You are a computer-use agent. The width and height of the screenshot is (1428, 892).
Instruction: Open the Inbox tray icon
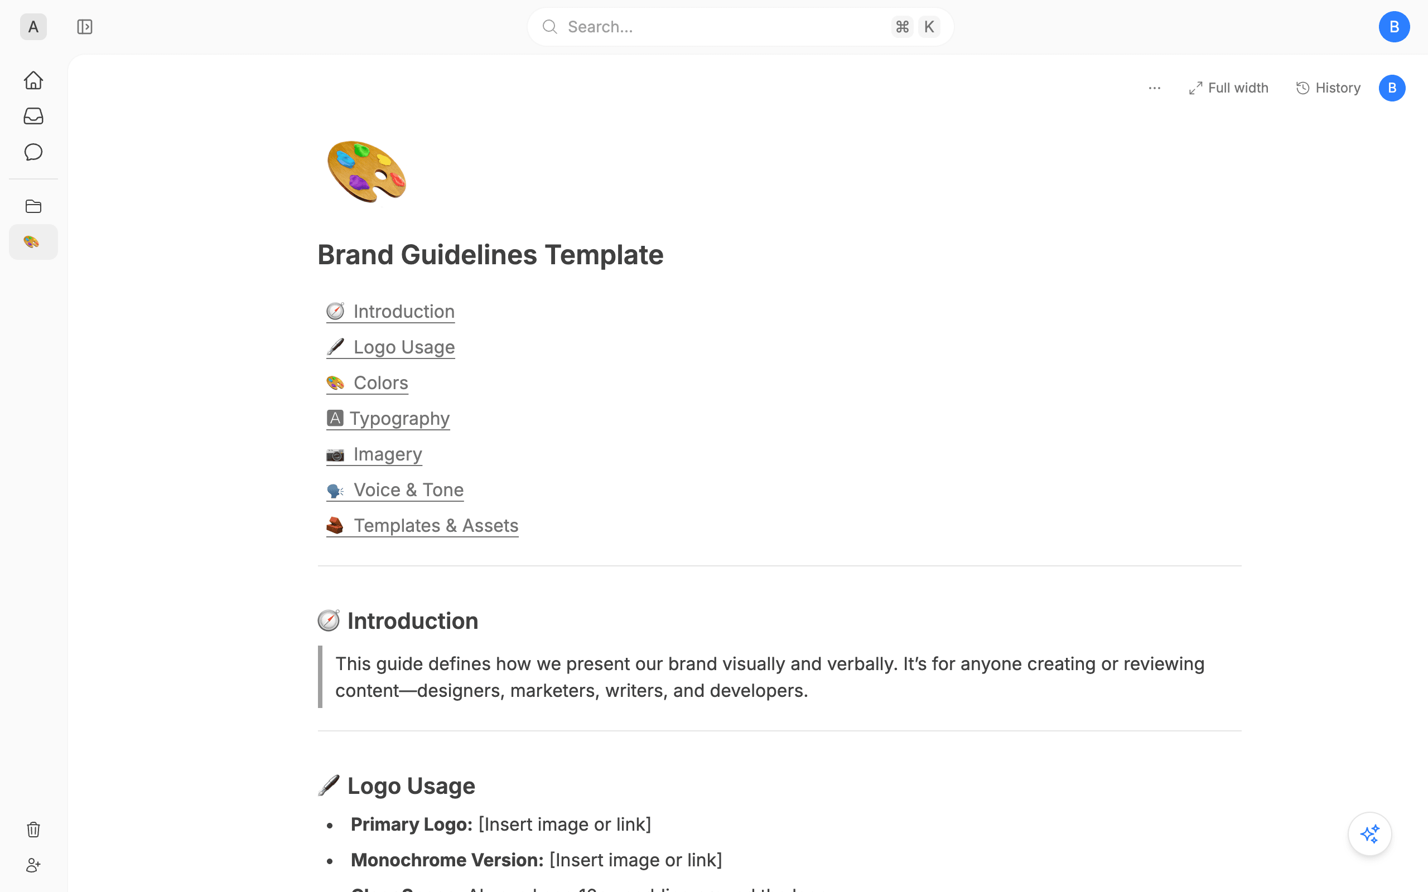[33, 116]
